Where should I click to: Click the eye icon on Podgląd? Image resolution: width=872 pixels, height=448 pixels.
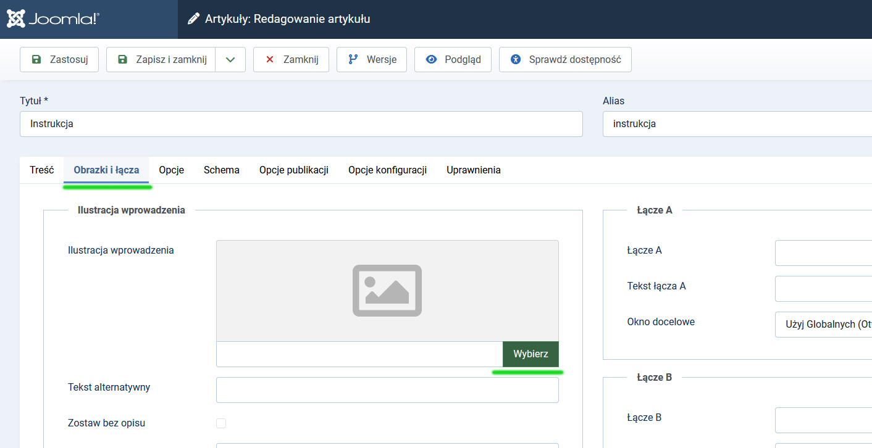point(432,60)
